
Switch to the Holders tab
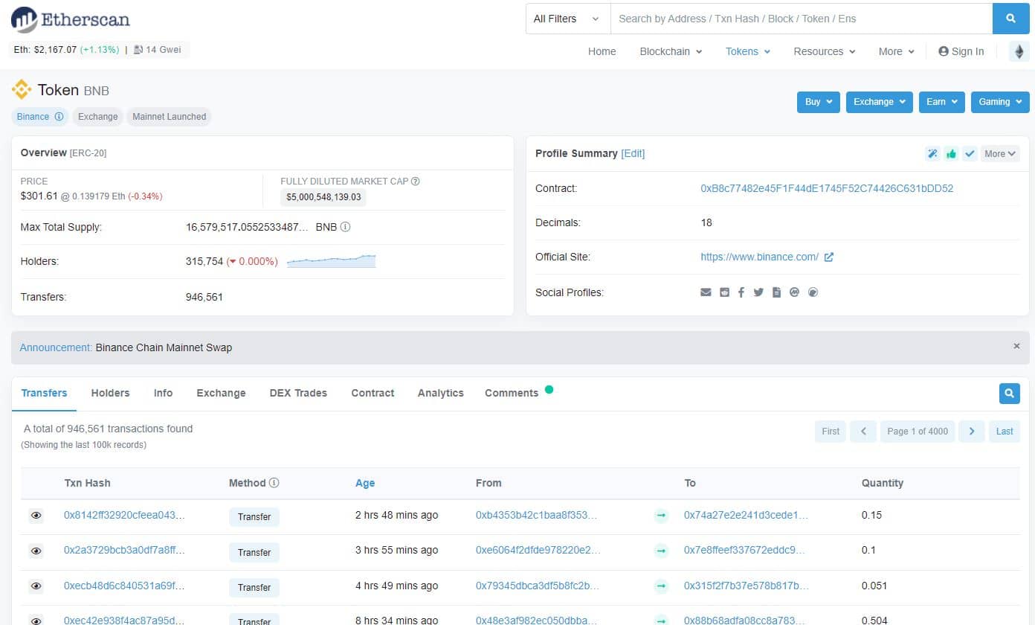(x=110, y=393)
